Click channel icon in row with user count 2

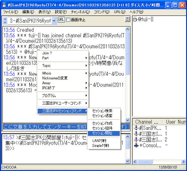(x=137, y=140)
